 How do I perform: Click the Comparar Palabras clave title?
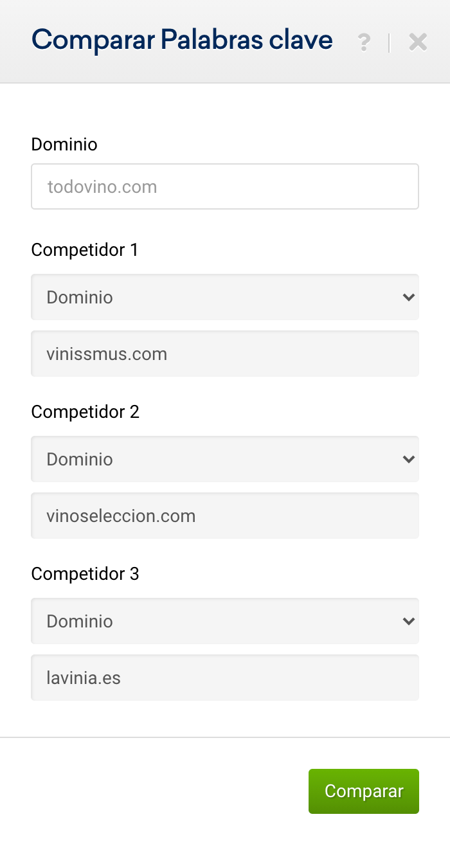pyautogui.click(x=182, y=40)
